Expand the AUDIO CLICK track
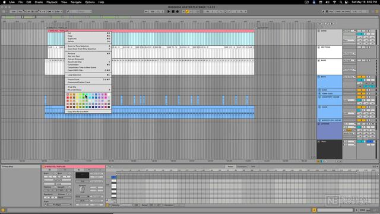This screenshot has height=214, width=380. click(320, 120)
